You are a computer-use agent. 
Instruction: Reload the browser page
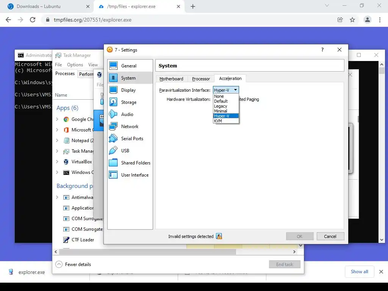33,20
